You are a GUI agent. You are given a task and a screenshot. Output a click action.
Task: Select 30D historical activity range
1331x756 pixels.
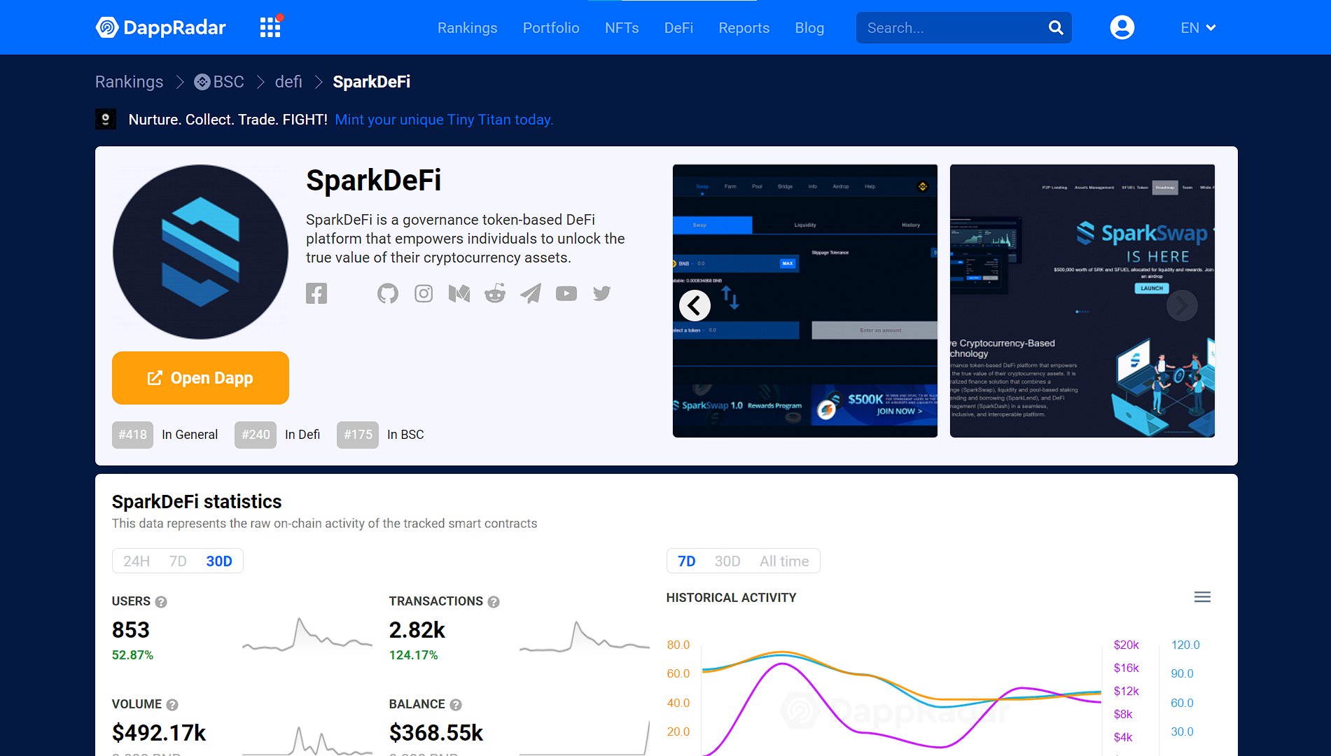[727, 561]
